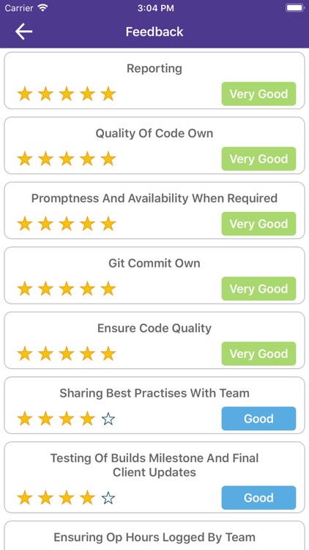Click Good badge for Sharing Best Practises

(x=258, y=419)
